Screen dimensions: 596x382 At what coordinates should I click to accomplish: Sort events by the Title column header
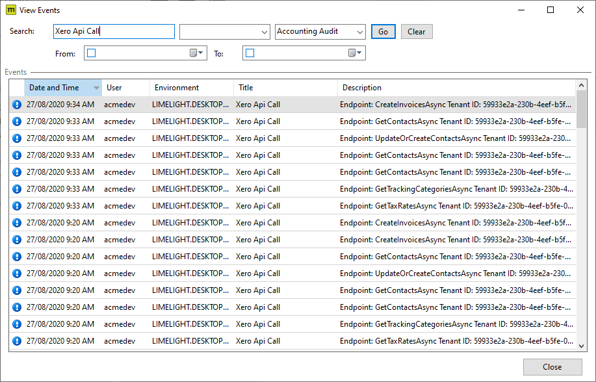point(285,88)
